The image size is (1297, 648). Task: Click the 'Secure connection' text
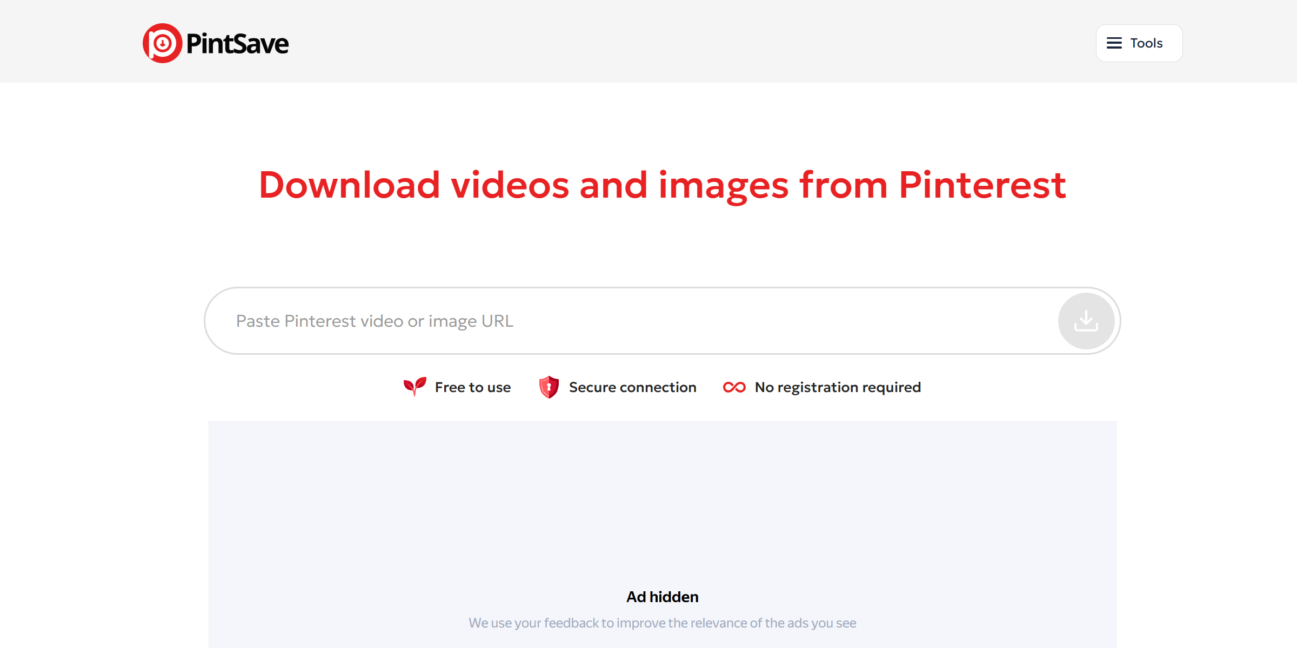(633, 387)
